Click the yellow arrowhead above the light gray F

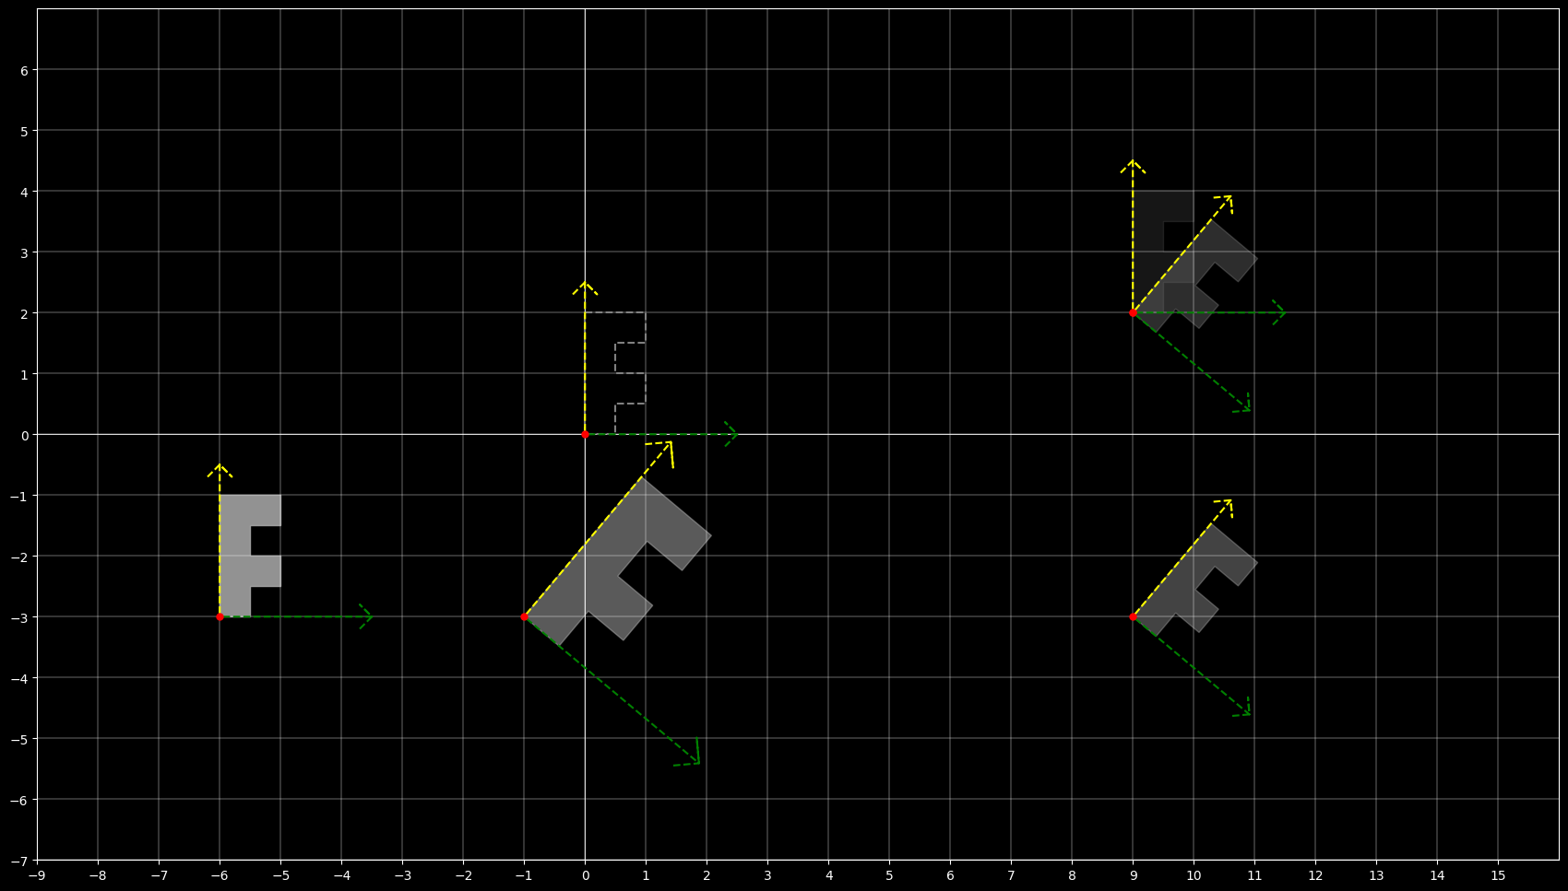[x=220, y=471]
